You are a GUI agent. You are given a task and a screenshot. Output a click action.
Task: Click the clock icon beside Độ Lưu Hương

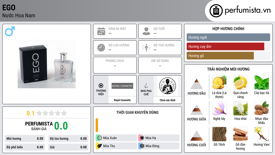click(x=101, y=48)
